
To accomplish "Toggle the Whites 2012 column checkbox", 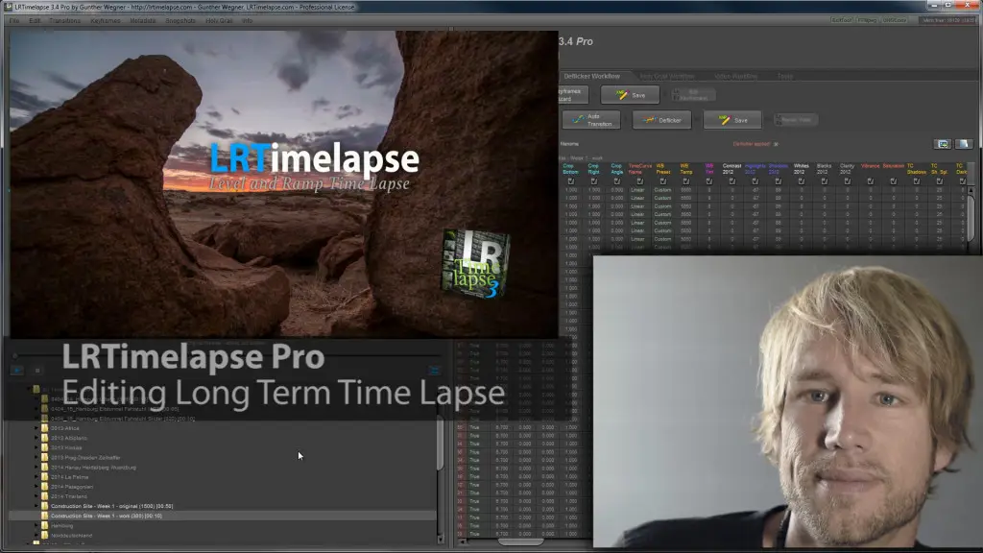I will [x=802, y=181].
